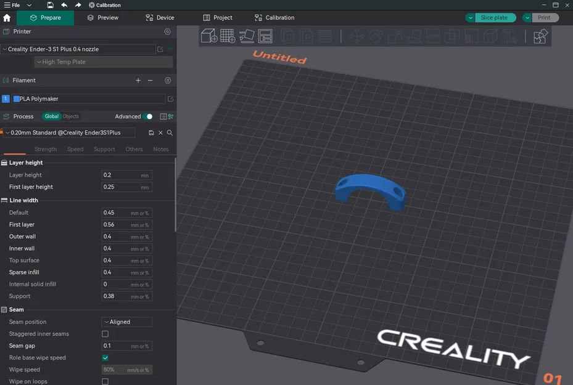This screenshot has height=385, width=573.
Task: Add a new build plate
Action: pyautogui.click(x=227, y=36)
